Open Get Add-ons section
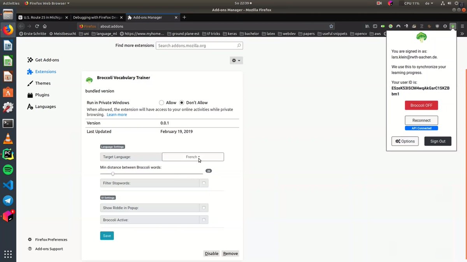Viewport: 467px width, 262px height. (43, 60)
